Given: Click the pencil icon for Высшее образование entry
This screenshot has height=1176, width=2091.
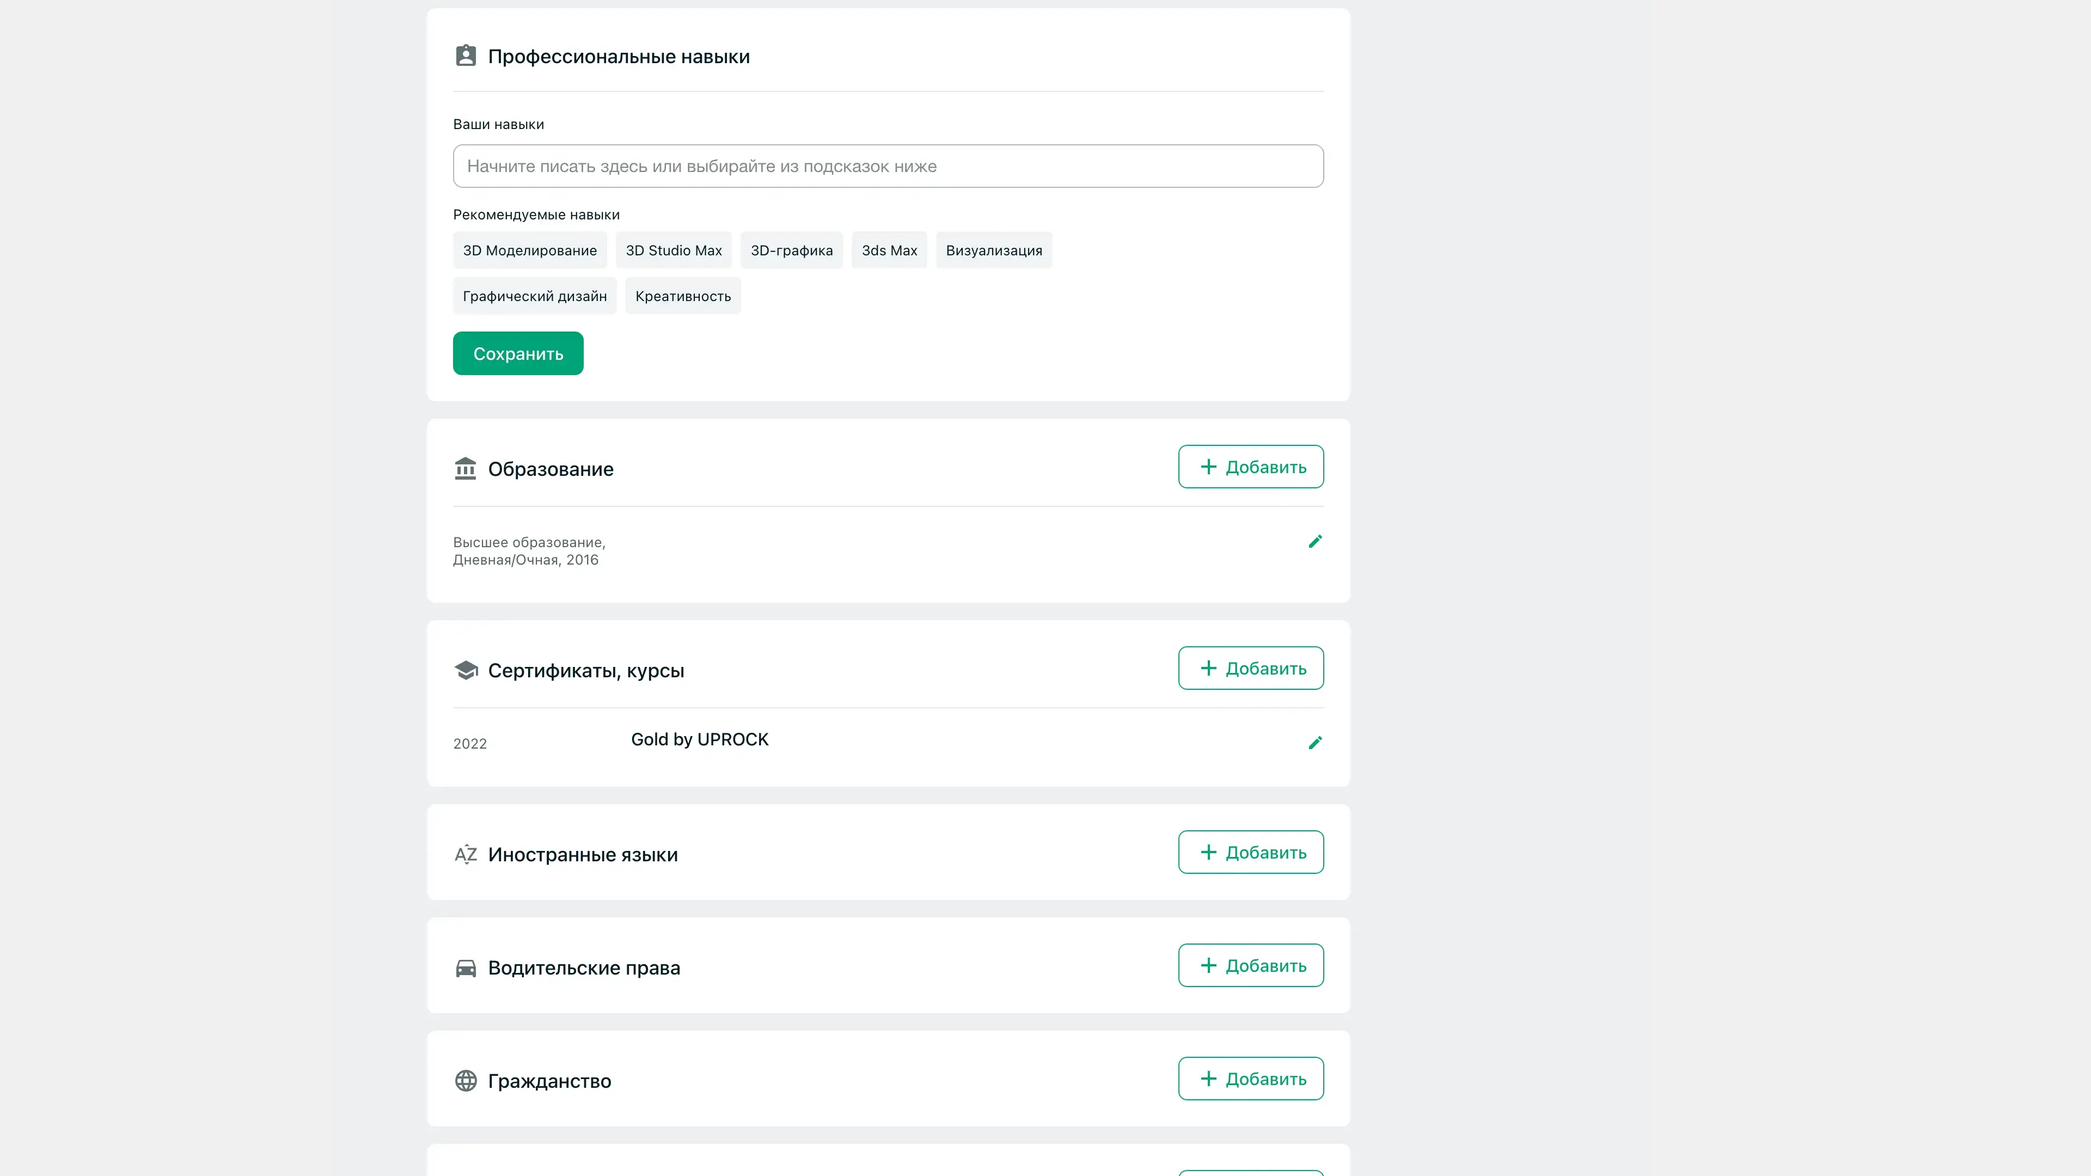Looking at the screenshot, I should pyautogui.click(x=1315, y=541).
